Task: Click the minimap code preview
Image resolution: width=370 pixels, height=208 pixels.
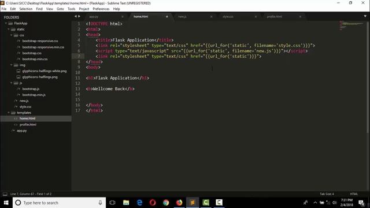Action: tap(351, 25)
